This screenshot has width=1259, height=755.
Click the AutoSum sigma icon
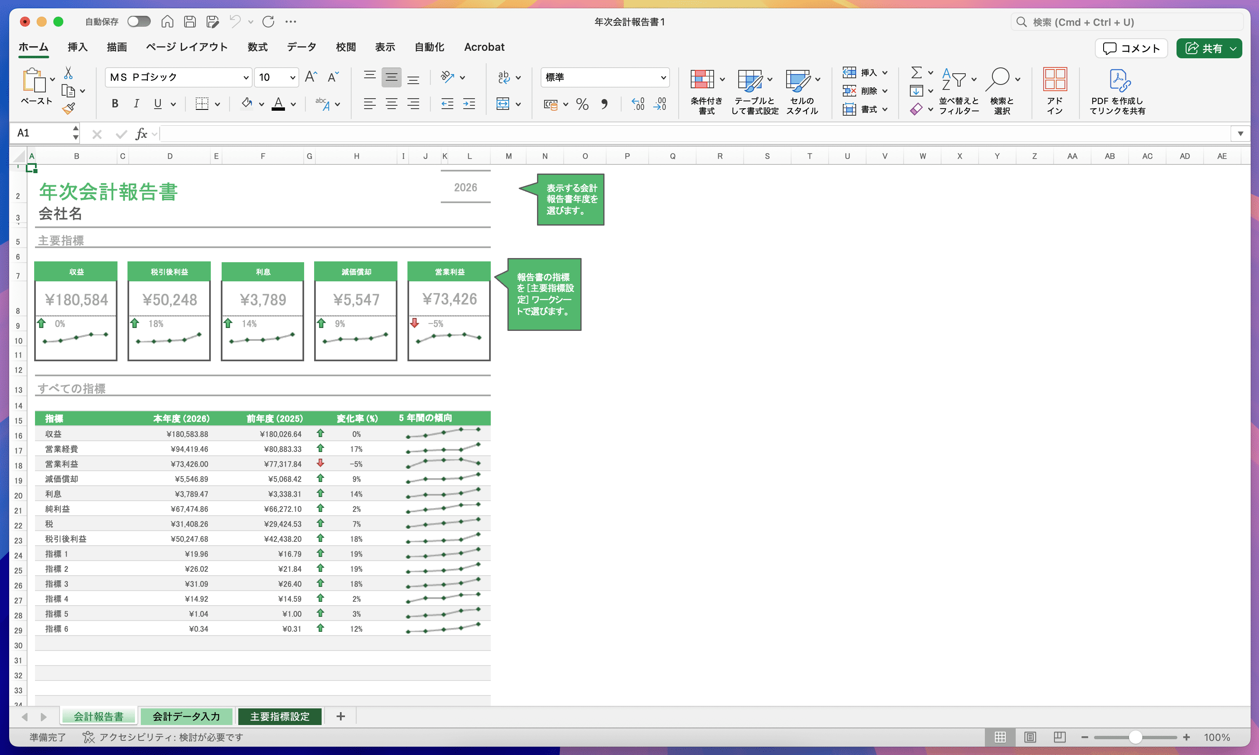coord(916,72)
